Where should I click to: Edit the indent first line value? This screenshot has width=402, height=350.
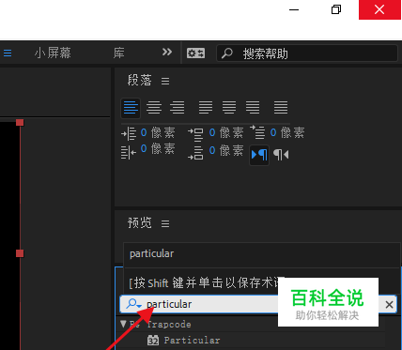tap(273, 132)
